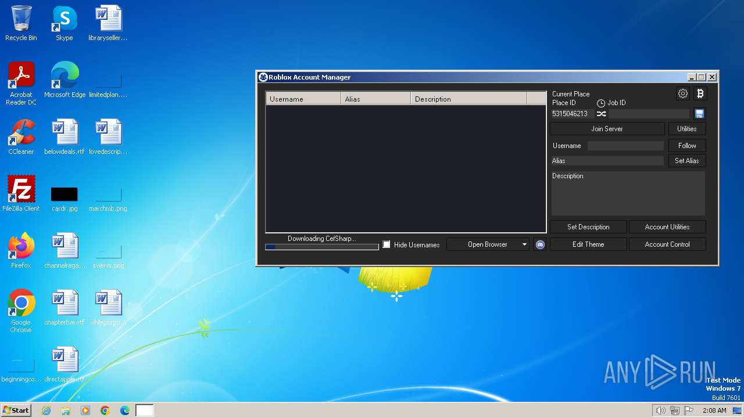Focus the Alias input field

pos(607,161)
